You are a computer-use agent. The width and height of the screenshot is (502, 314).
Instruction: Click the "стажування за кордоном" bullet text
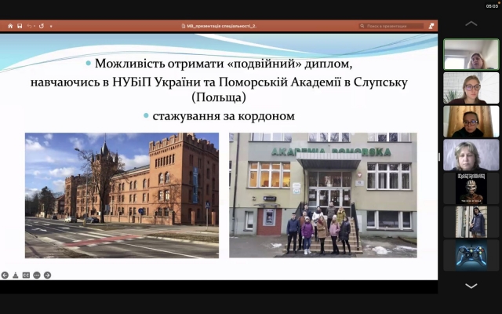click(x=224, y=116)
